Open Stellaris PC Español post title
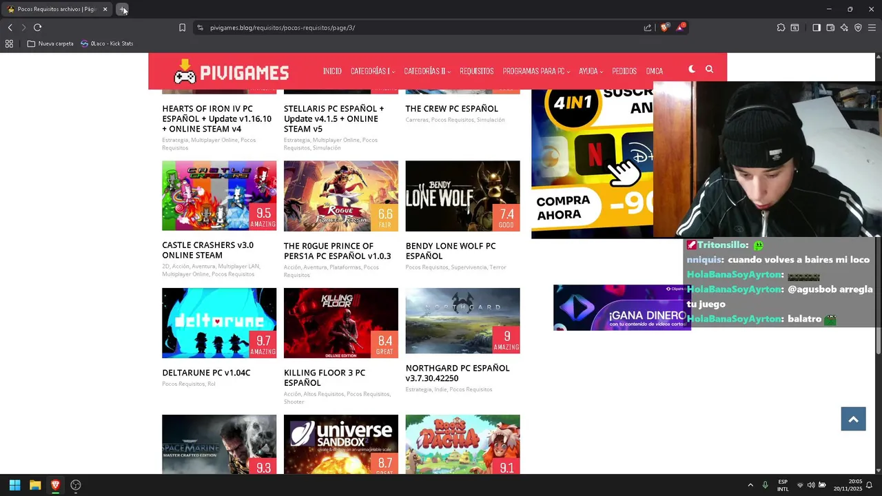 point(334,118)
